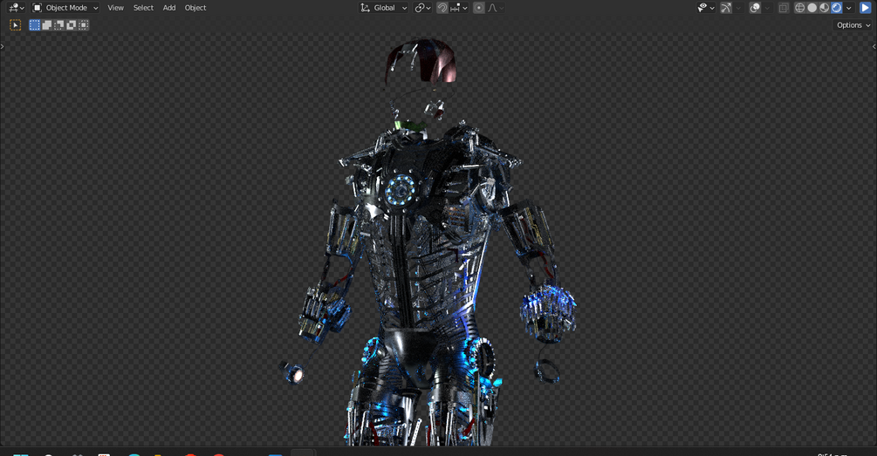877x456 pixels.
Task: Toggle show gizmos
Action: pos(726,8)
